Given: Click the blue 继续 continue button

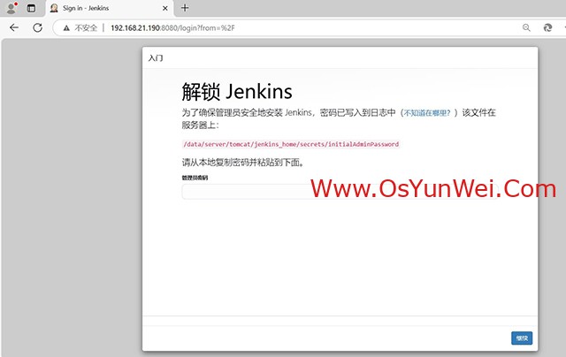Looking at the screenshot, I should pos(522,338).
